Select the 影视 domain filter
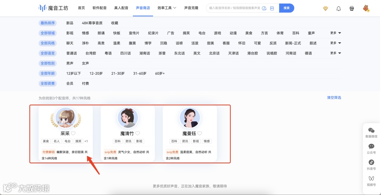 pos(70,33)
